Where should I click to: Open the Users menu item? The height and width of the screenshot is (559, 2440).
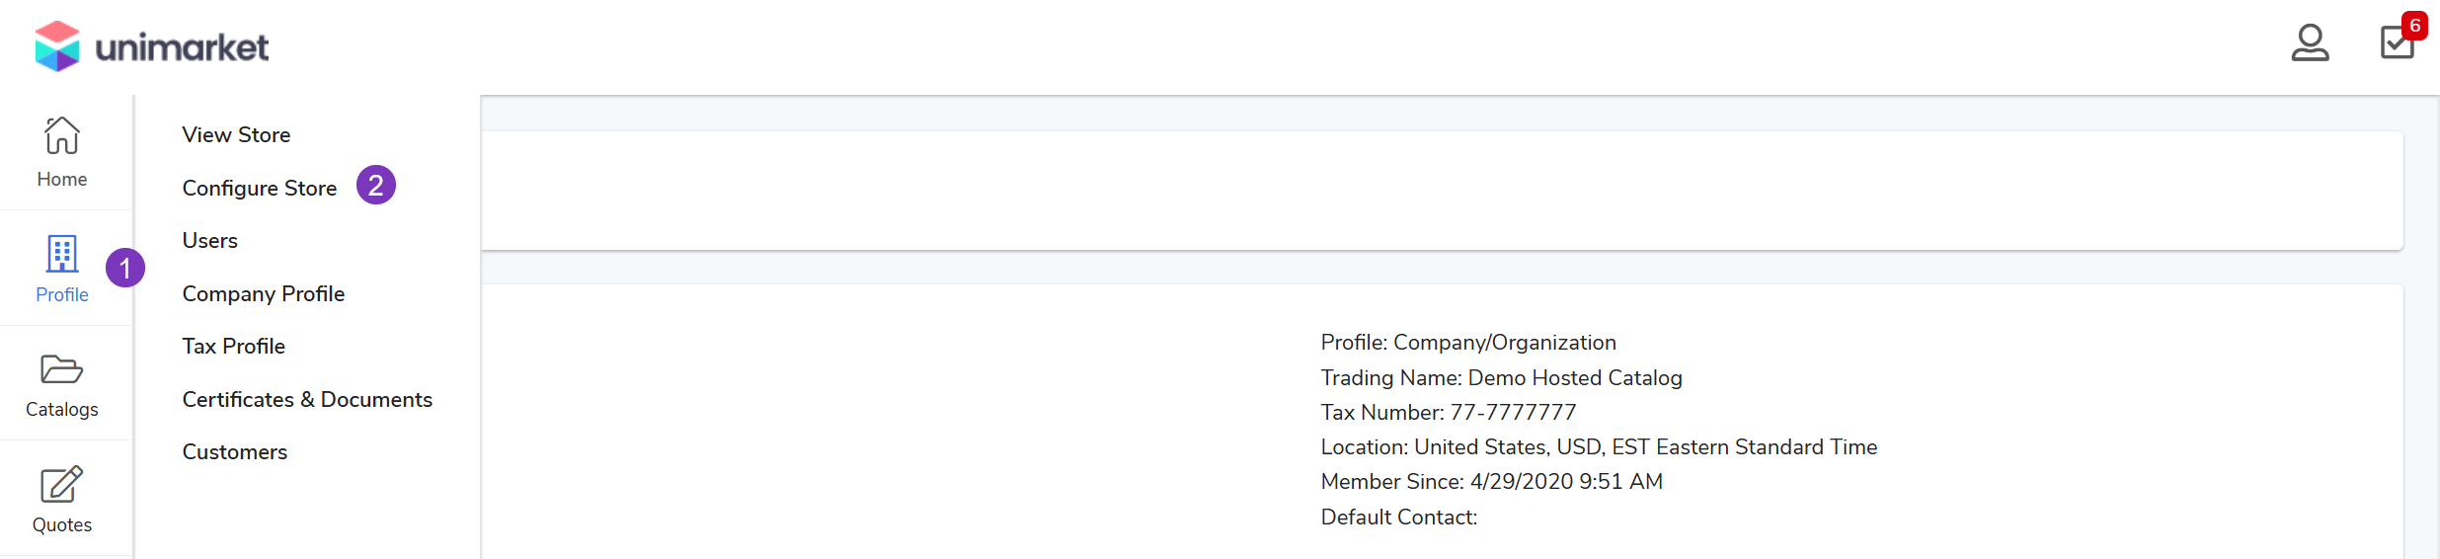[x=210, y=241]
